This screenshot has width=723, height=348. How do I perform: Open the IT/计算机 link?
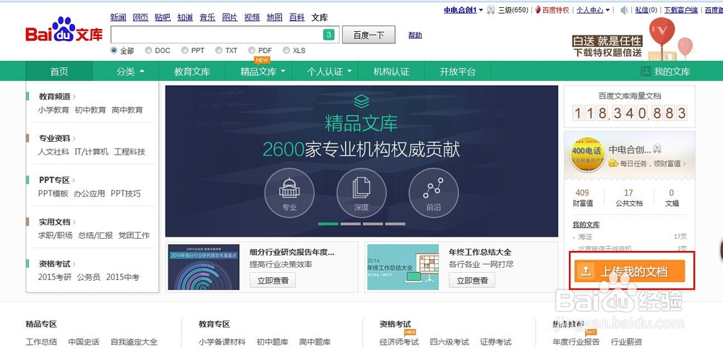coord(91,151)
